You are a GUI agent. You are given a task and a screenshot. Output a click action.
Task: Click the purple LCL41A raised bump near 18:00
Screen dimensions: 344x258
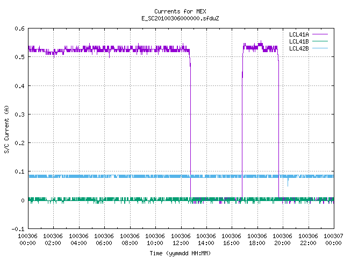pos(260,44)
